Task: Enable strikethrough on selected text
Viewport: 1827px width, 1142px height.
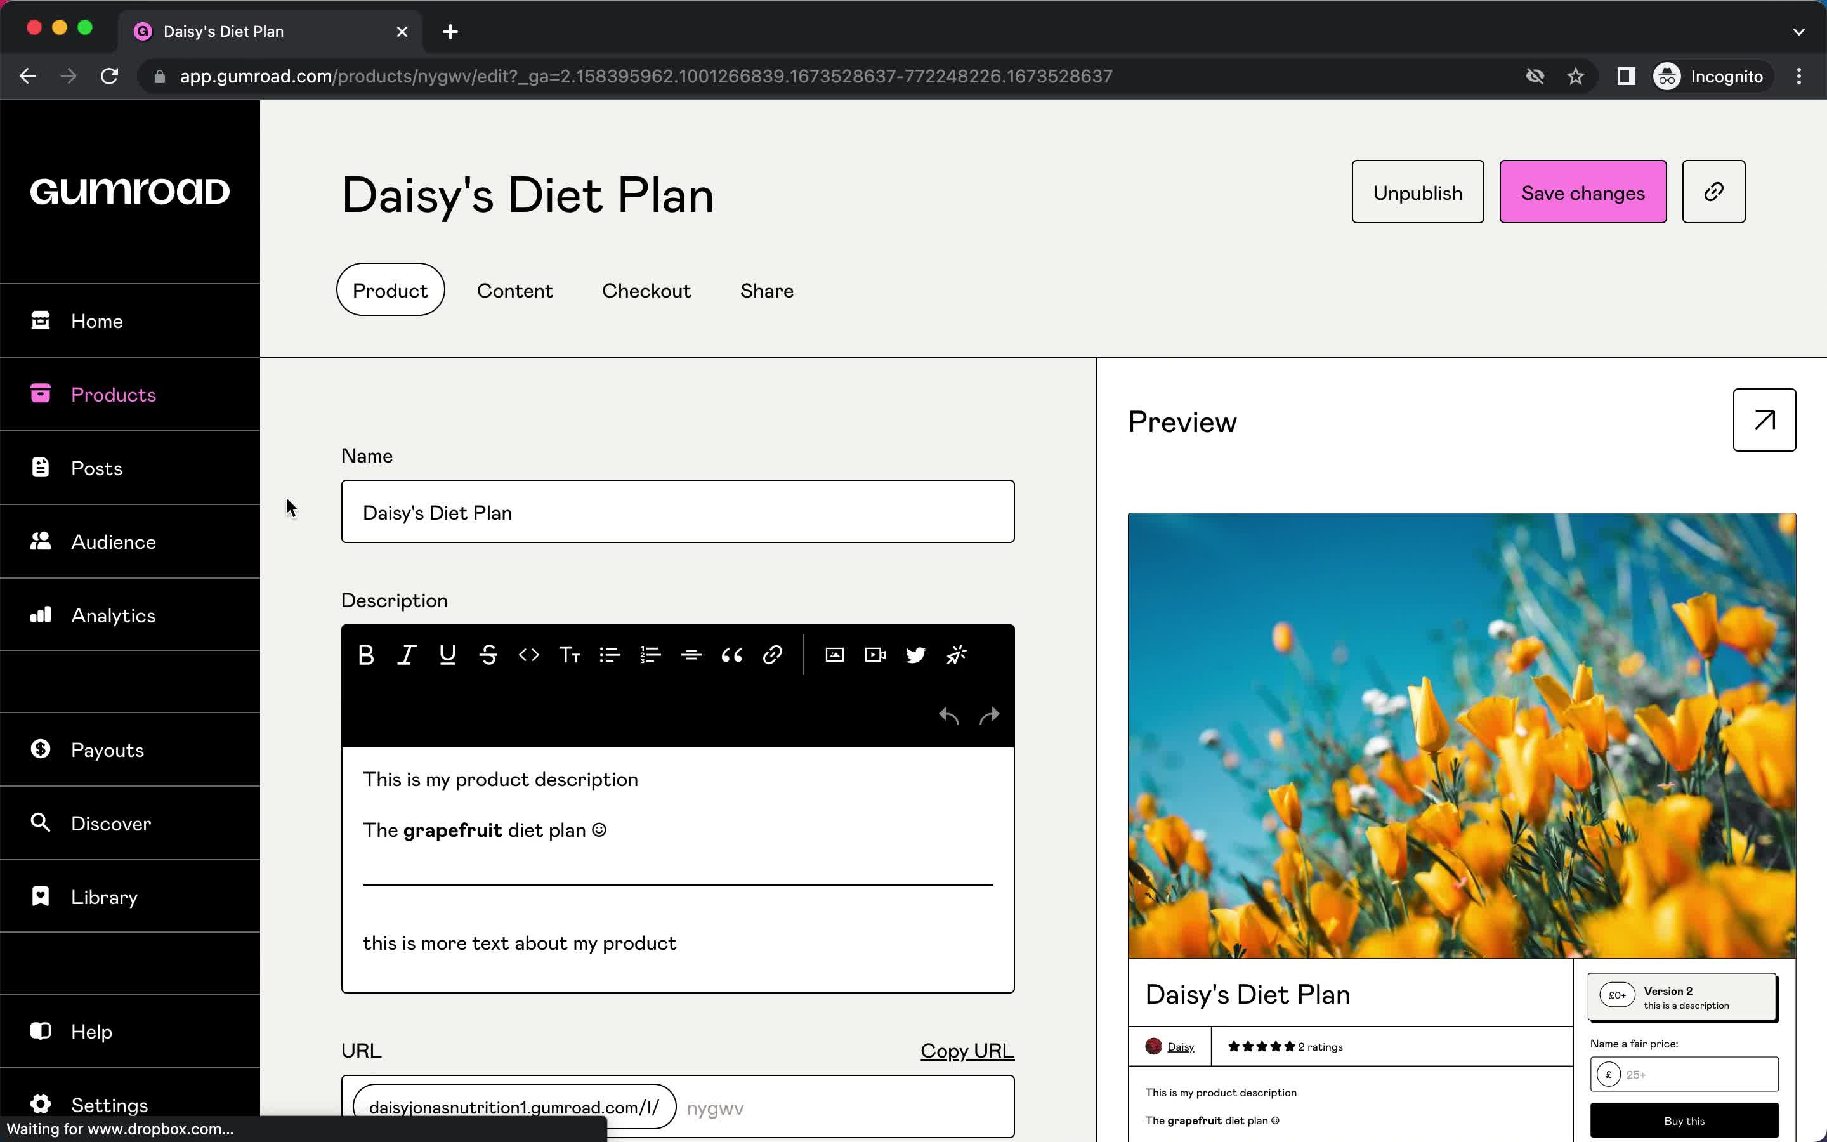Action: pos(488,655)
